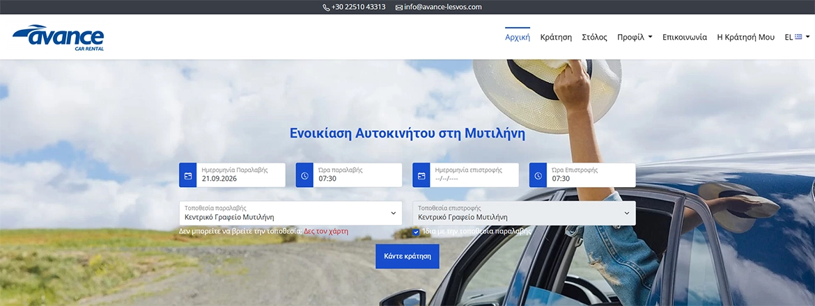Click the calendar icon for Ημερομηνία Παραλαβής

click(188, 175)
